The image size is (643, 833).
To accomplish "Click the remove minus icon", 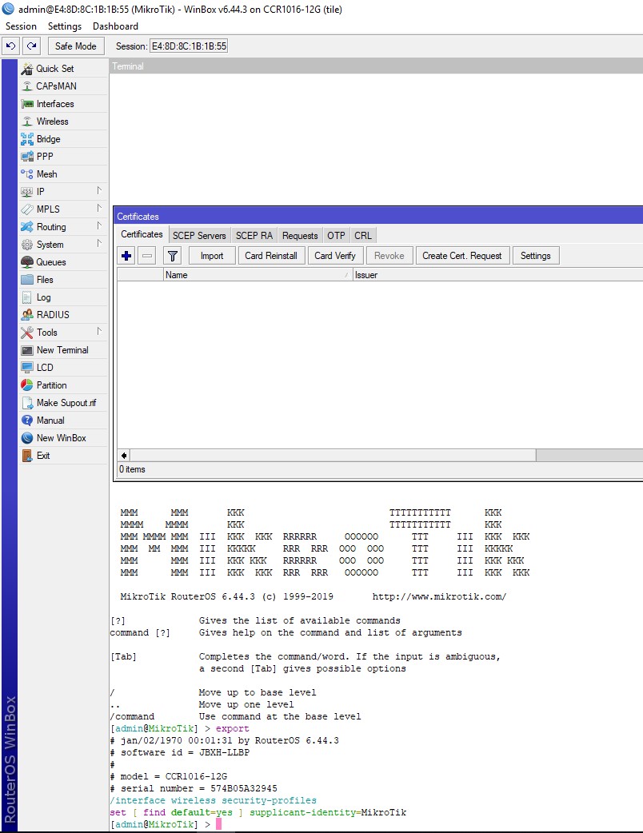I will click(147, 256).
